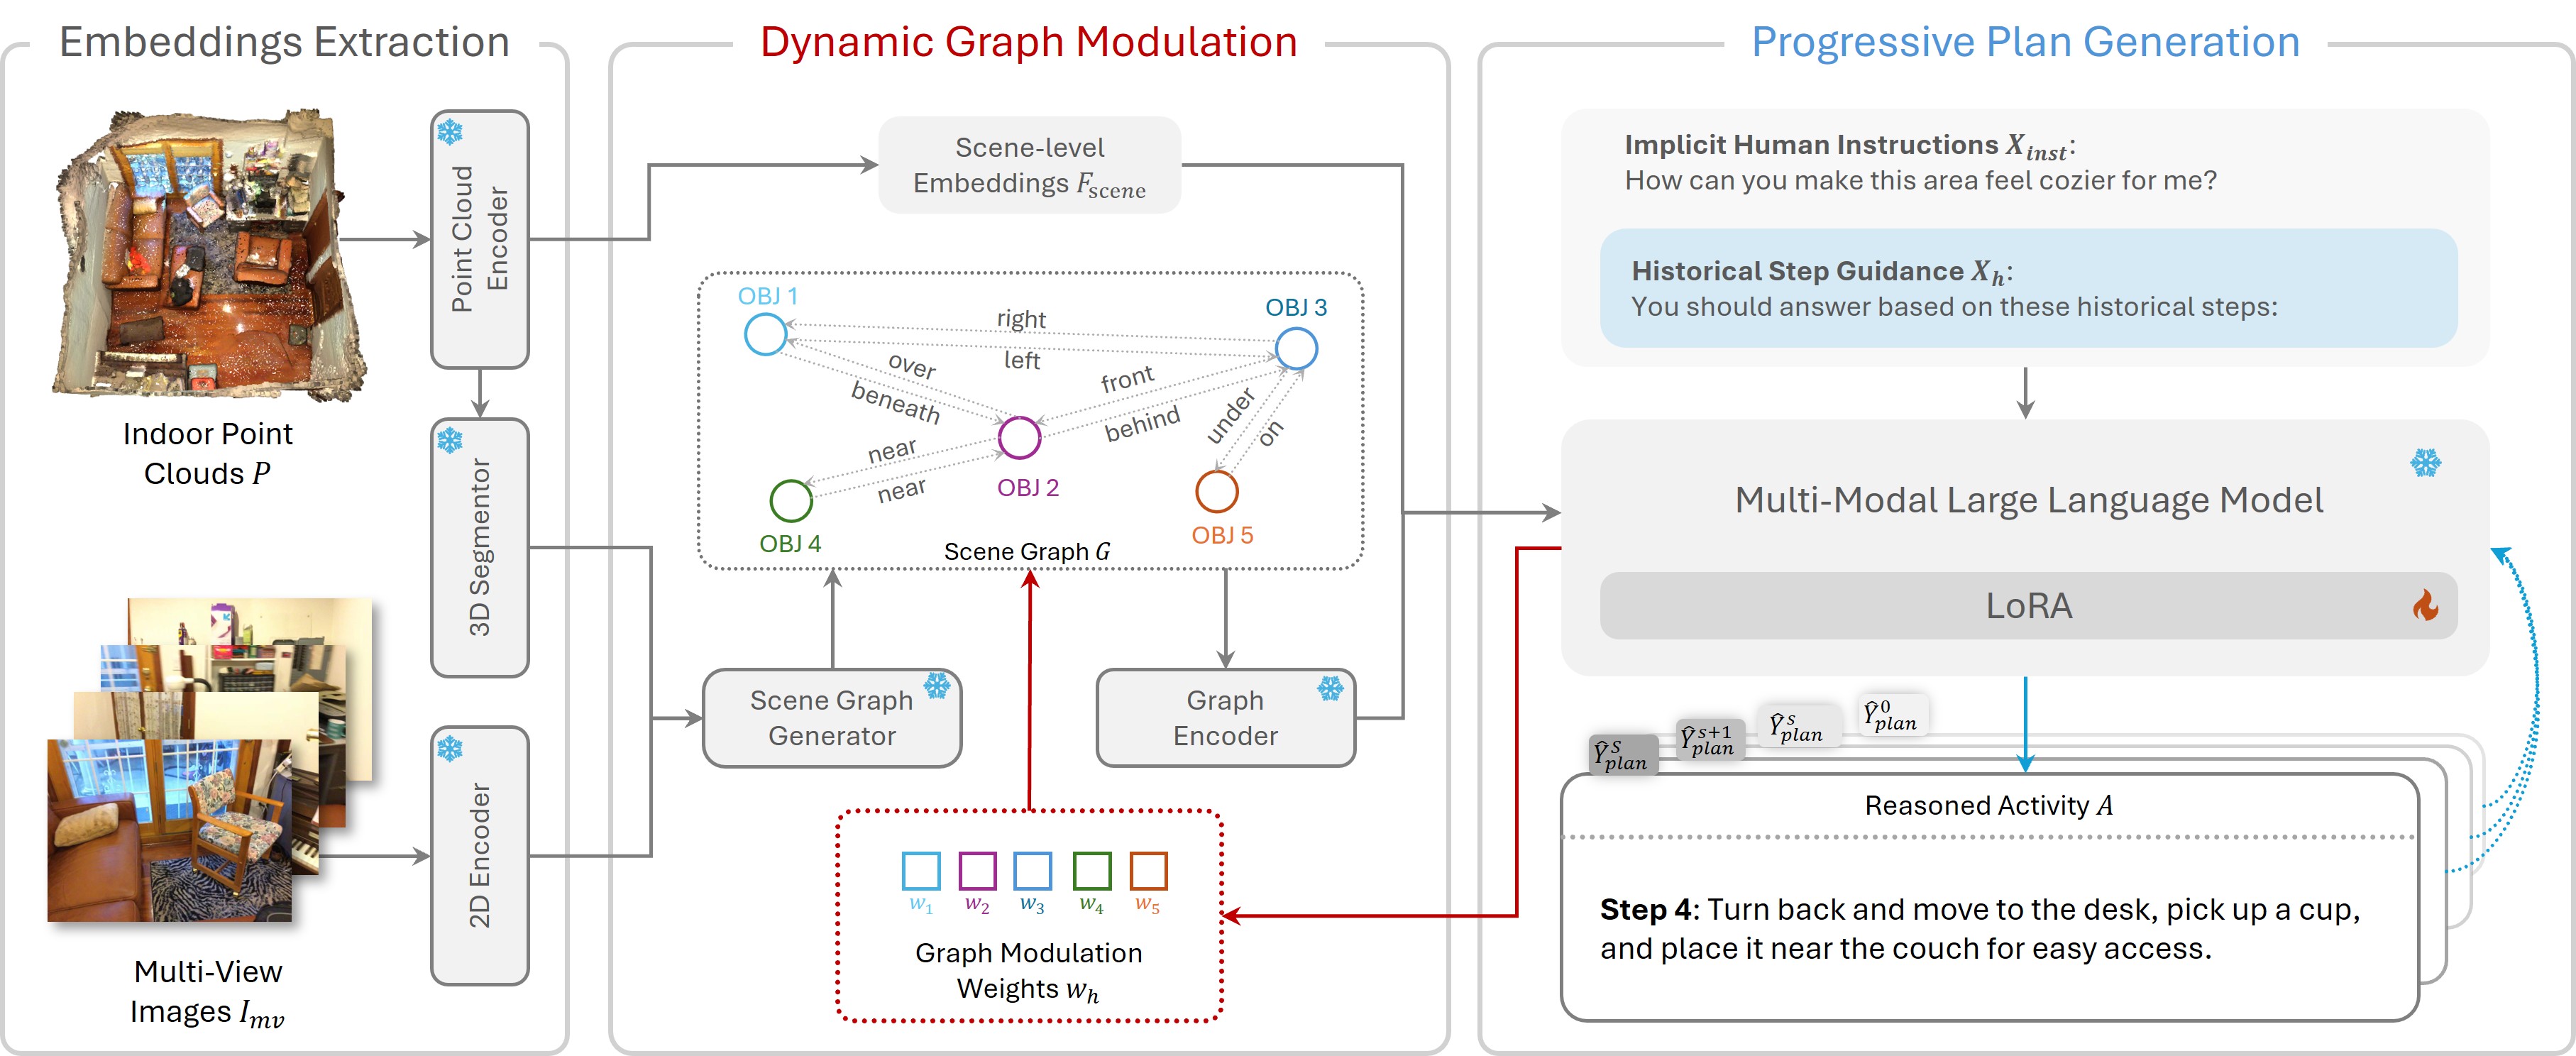
Task: Open the leftmost gray Ŷ plan tab
Action: coord(1623,755)
